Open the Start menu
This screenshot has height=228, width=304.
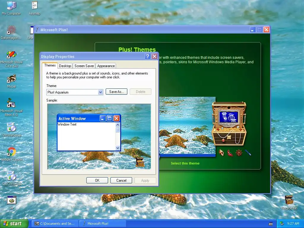click(14, 224)
